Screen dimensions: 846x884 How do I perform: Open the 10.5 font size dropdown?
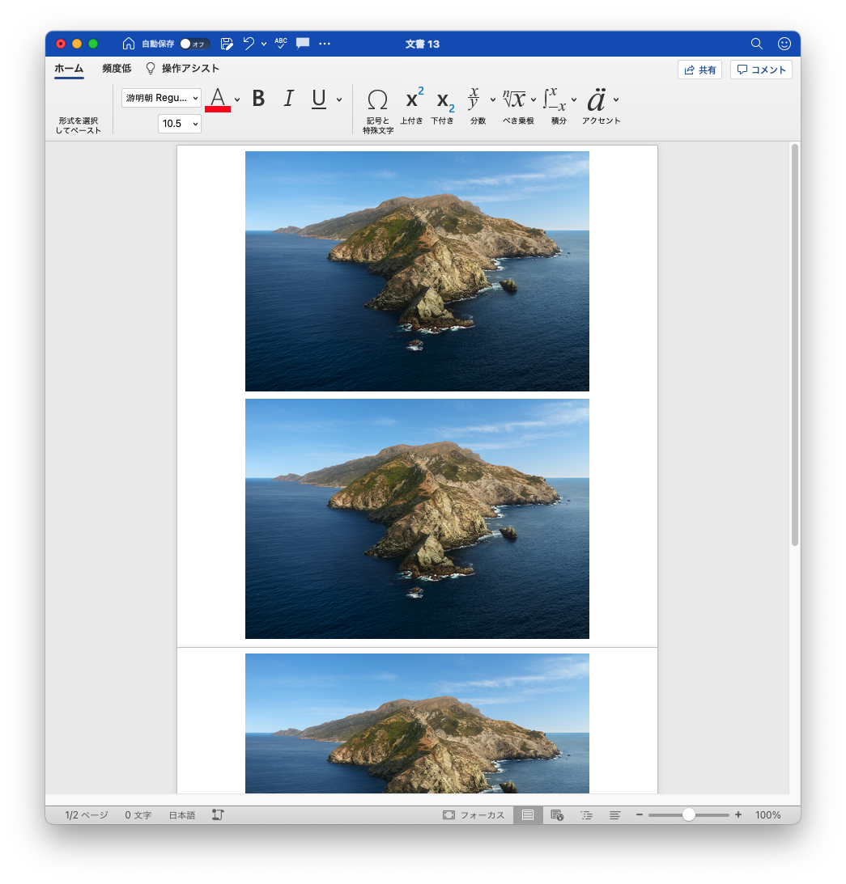click(180, 124)
